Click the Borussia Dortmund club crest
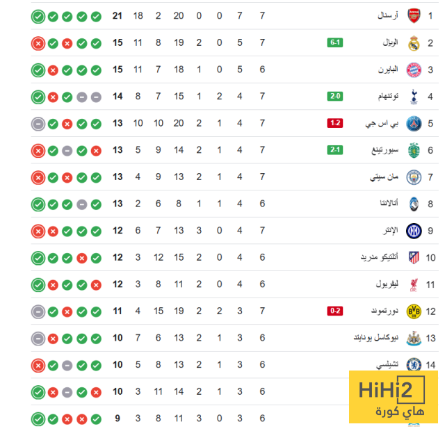Image resolution: width=445 pixels, height=431 pixels. click(414, 311)
